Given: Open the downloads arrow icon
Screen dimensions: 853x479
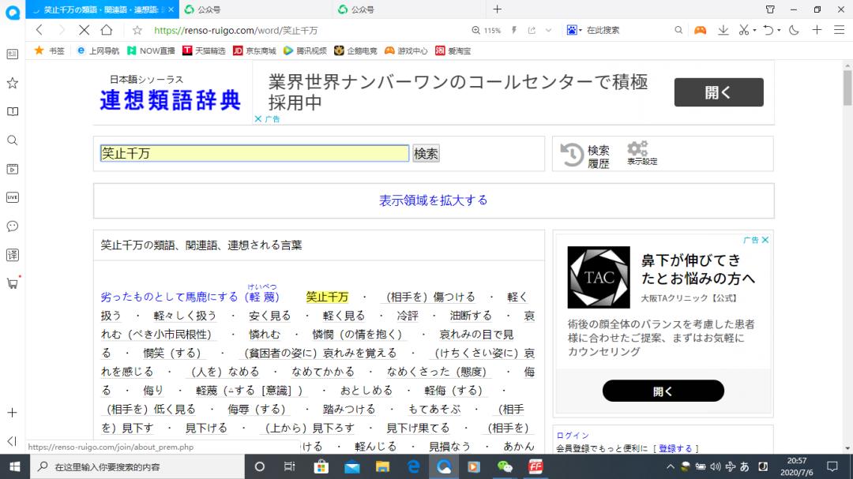Looking at the screenshot, I should (723, 30).
